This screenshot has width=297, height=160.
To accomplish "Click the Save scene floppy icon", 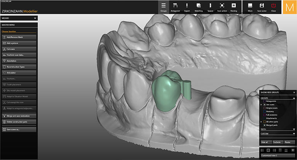I will click(262, 7).
